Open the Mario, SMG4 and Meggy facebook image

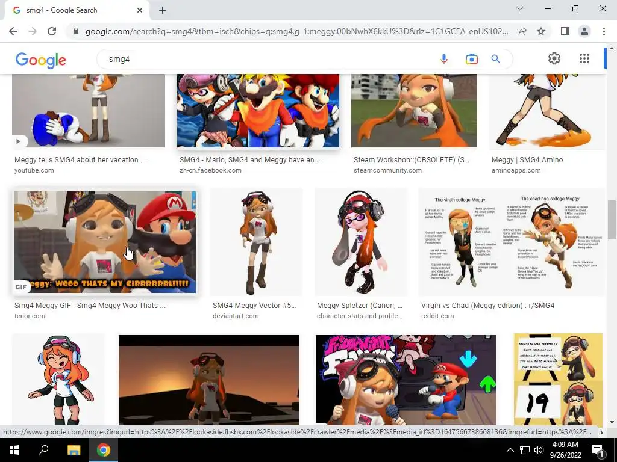pyautogui.click(x=258, y=111)
